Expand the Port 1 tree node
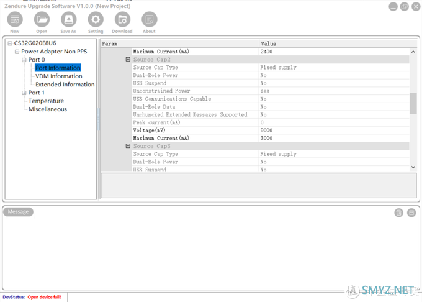Viewport: 422px width, 302px height. coord(24,93)
